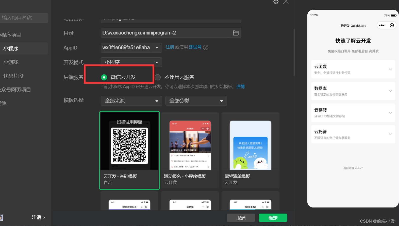
Task: Open the test account help question icon
Action: pos(206,47)
